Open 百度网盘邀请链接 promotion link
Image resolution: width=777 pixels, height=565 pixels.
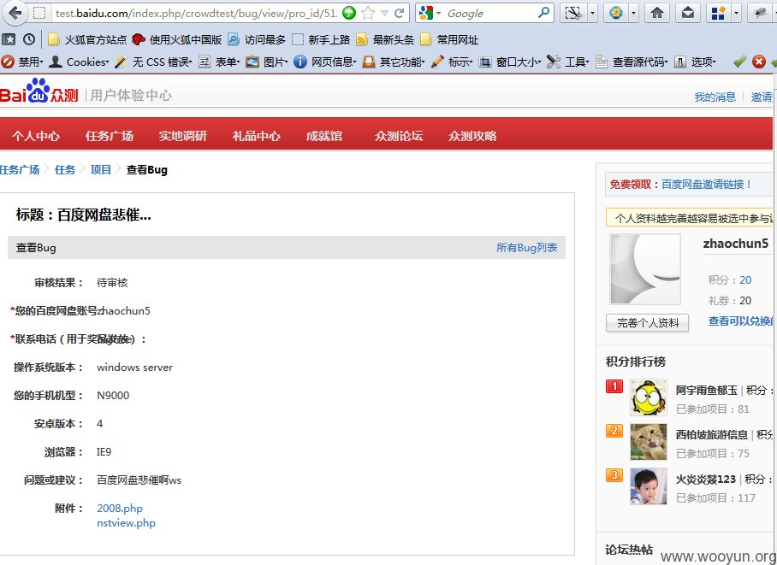pyautogui.click(x=707, y=185)
